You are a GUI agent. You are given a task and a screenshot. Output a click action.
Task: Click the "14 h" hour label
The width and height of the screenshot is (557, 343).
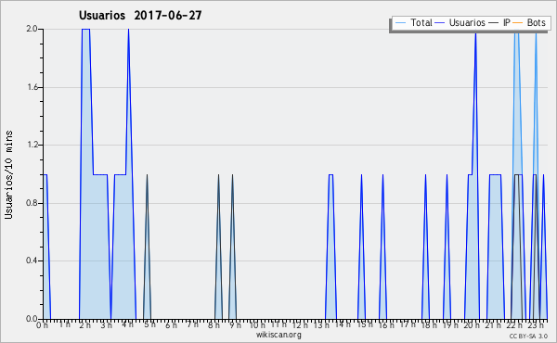coord(343,324)
